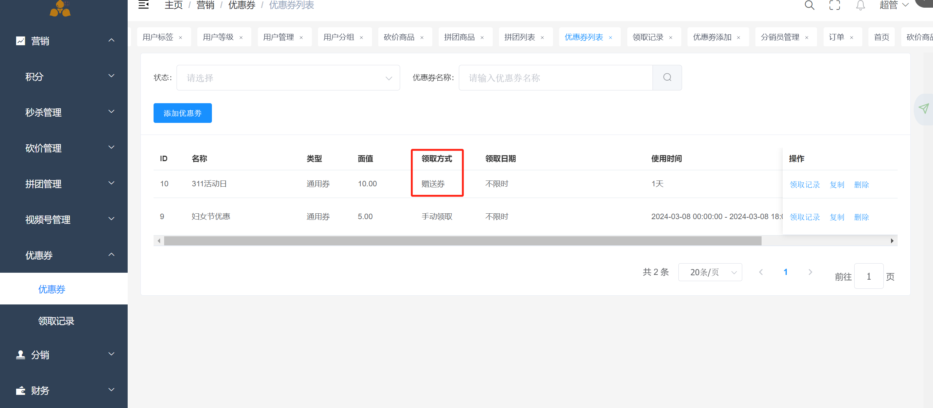Click 删除 for 311活动日 coupon

tap(861, 184)
